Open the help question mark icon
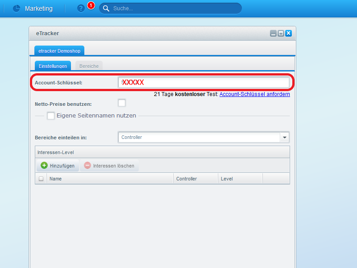The height and width of the screenshot is (268, 357). 81,8
